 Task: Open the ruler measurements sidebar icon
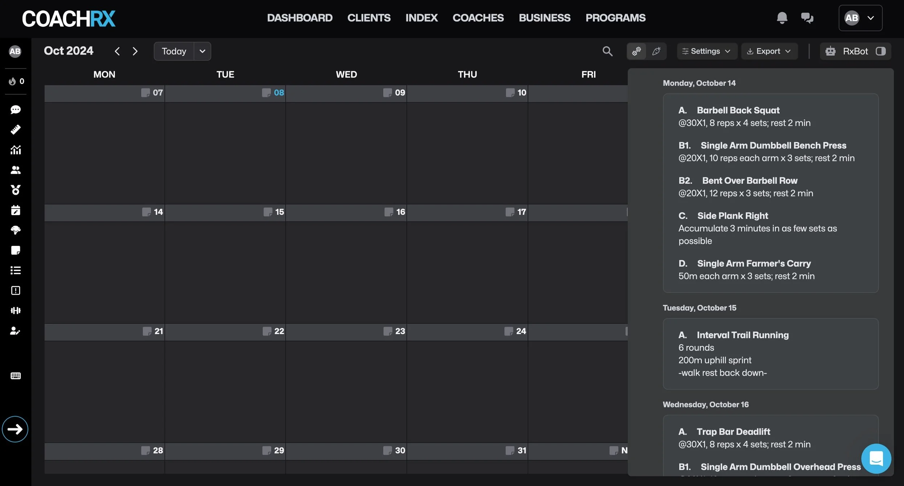coord(16,130)
